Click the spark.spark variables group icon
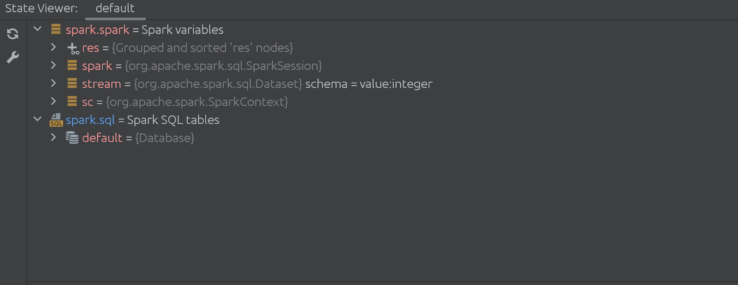738x285 pixels. [56, 30]
